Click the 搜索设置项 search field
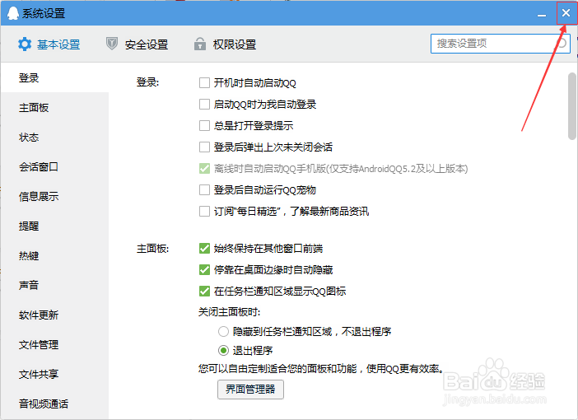Image resolution: width=578 pixels, height=420 pixels. tap(501, 44)
